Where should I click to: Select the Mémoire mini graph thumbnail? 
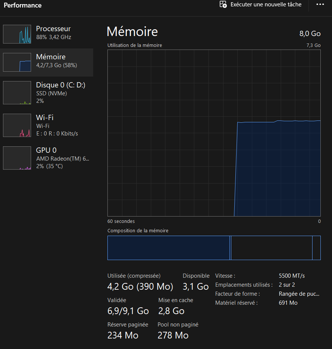17,62
